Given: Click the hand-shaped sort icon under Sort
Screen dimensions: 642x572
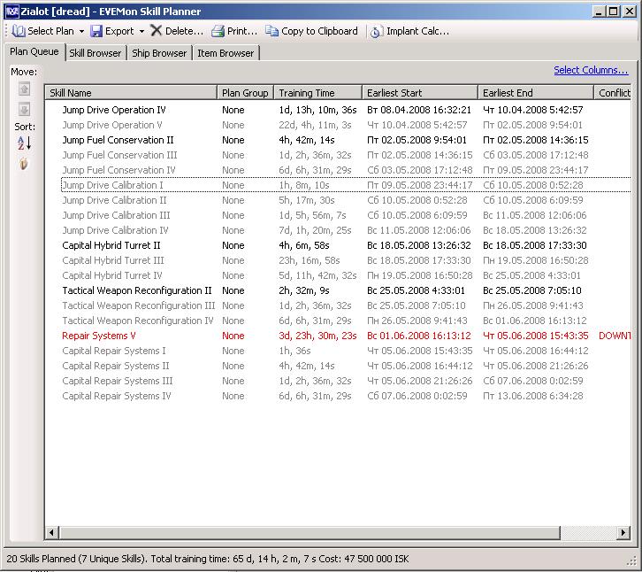Looking at the screenshot, I should [24, 164].
